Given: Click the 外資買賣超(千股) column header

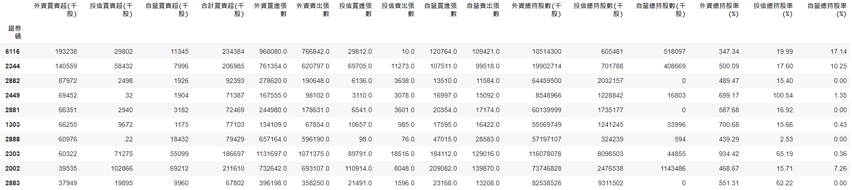Looking at the screenshot, I should (55, 10).
